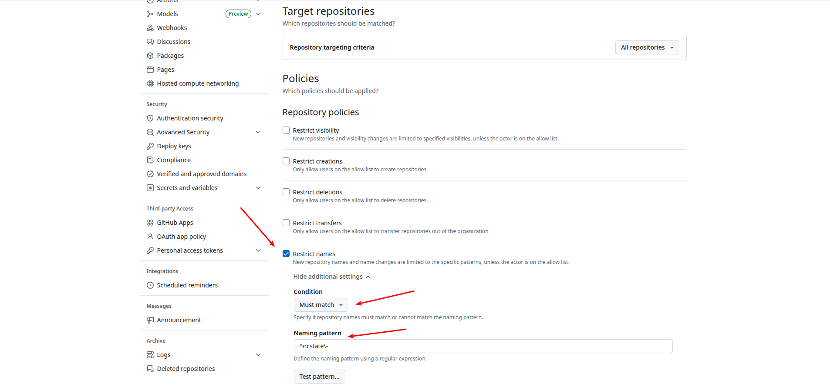Click the Deleted repositories icon

click(150, 369)
